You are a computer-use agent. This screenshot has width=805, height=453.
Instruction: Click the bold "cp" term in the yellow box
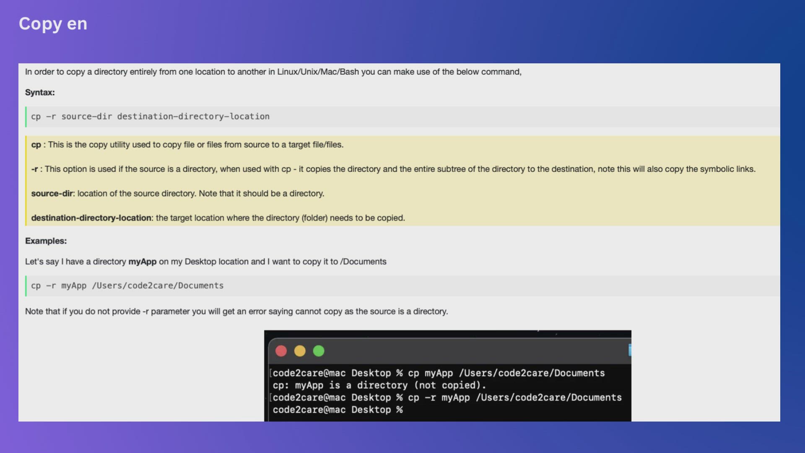36,145
